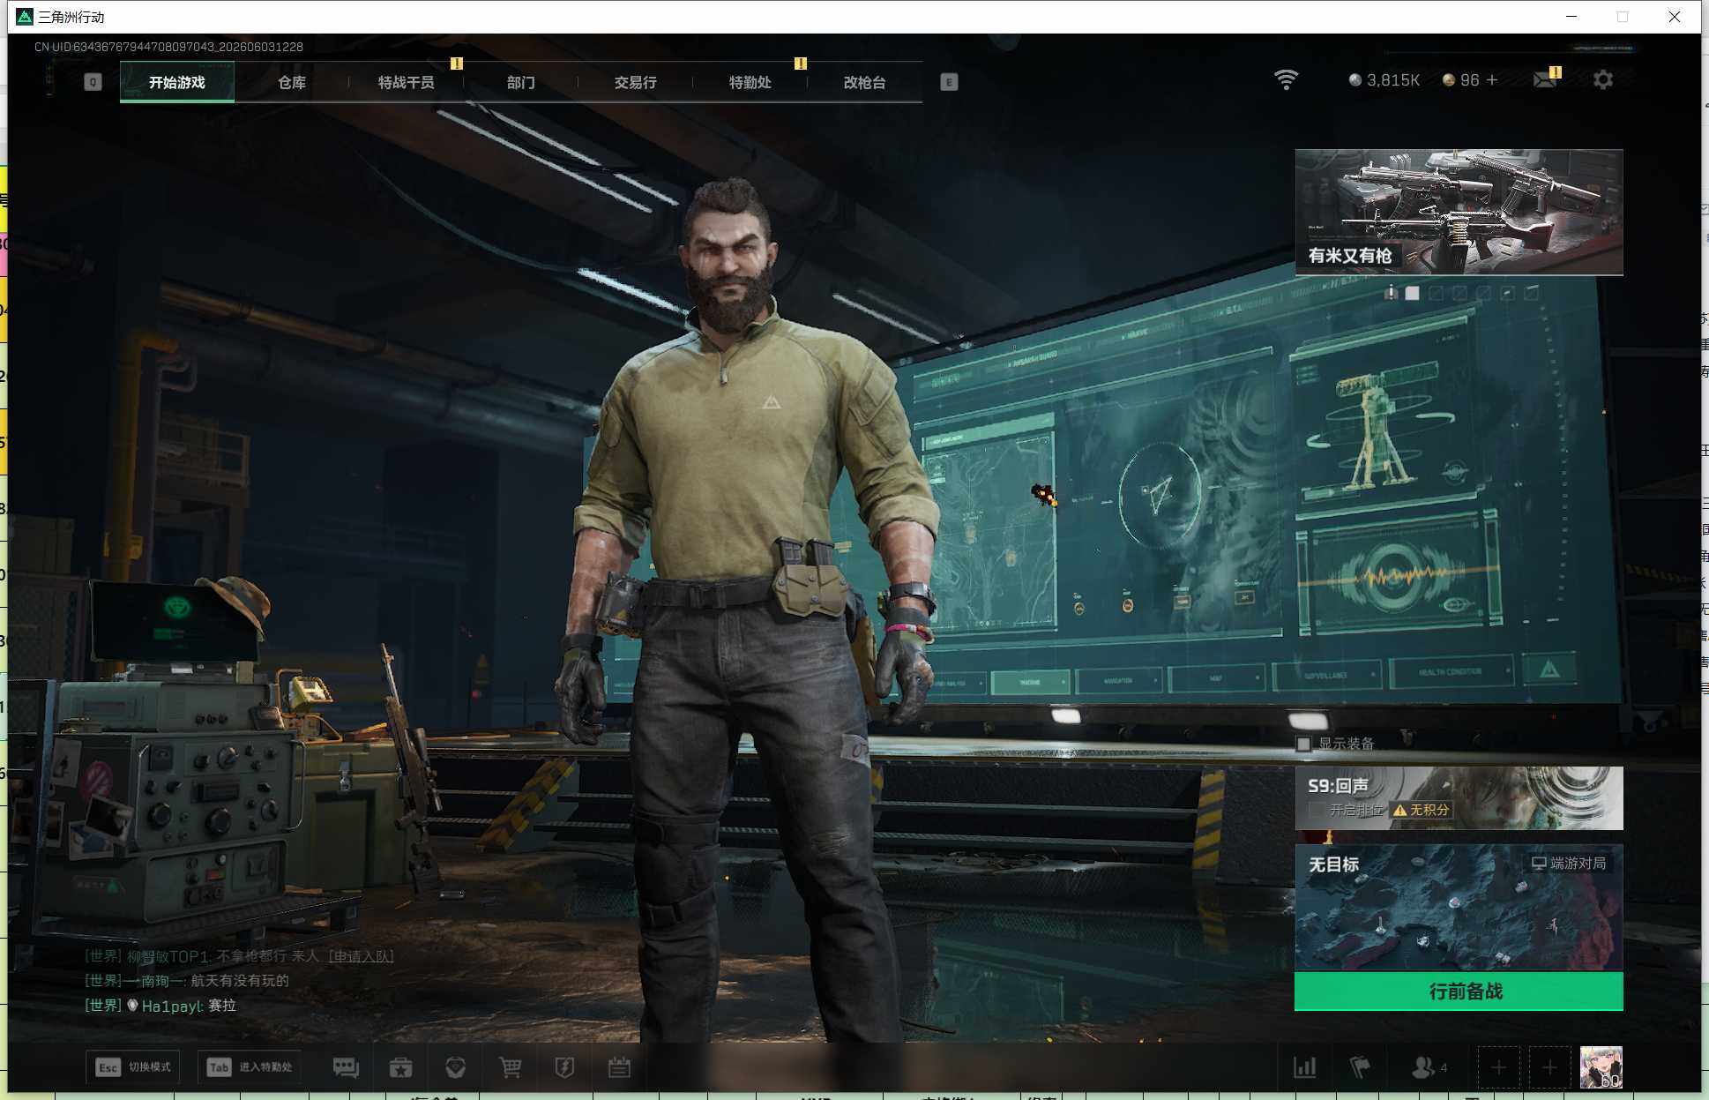
Task: Add premium currency with the plus button
Action: pyautogui.click(x=1492, y=80)
